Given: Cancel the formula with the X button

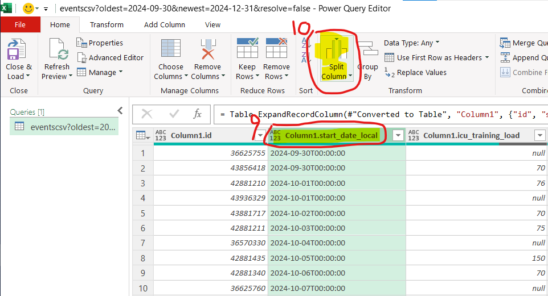Looking at the screenshot, I should click(147, 114).
